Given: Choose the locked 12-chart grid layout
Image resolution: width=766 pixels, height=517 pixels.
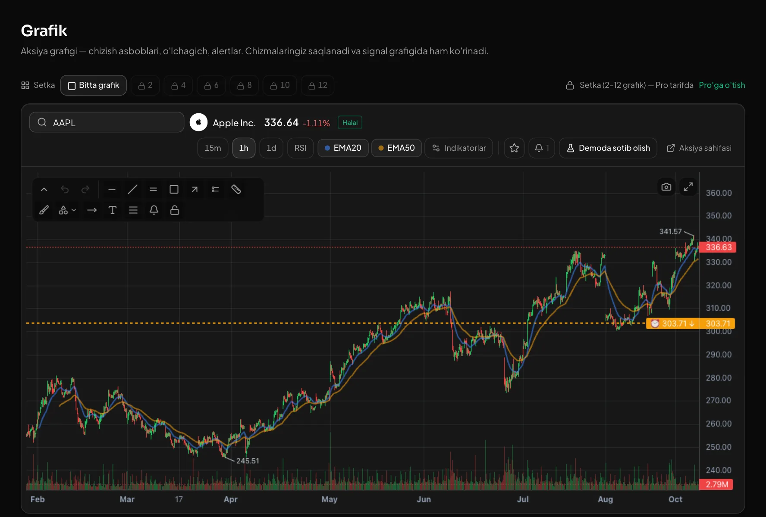Looking at the screenshot, I should (x=317, y=85).
